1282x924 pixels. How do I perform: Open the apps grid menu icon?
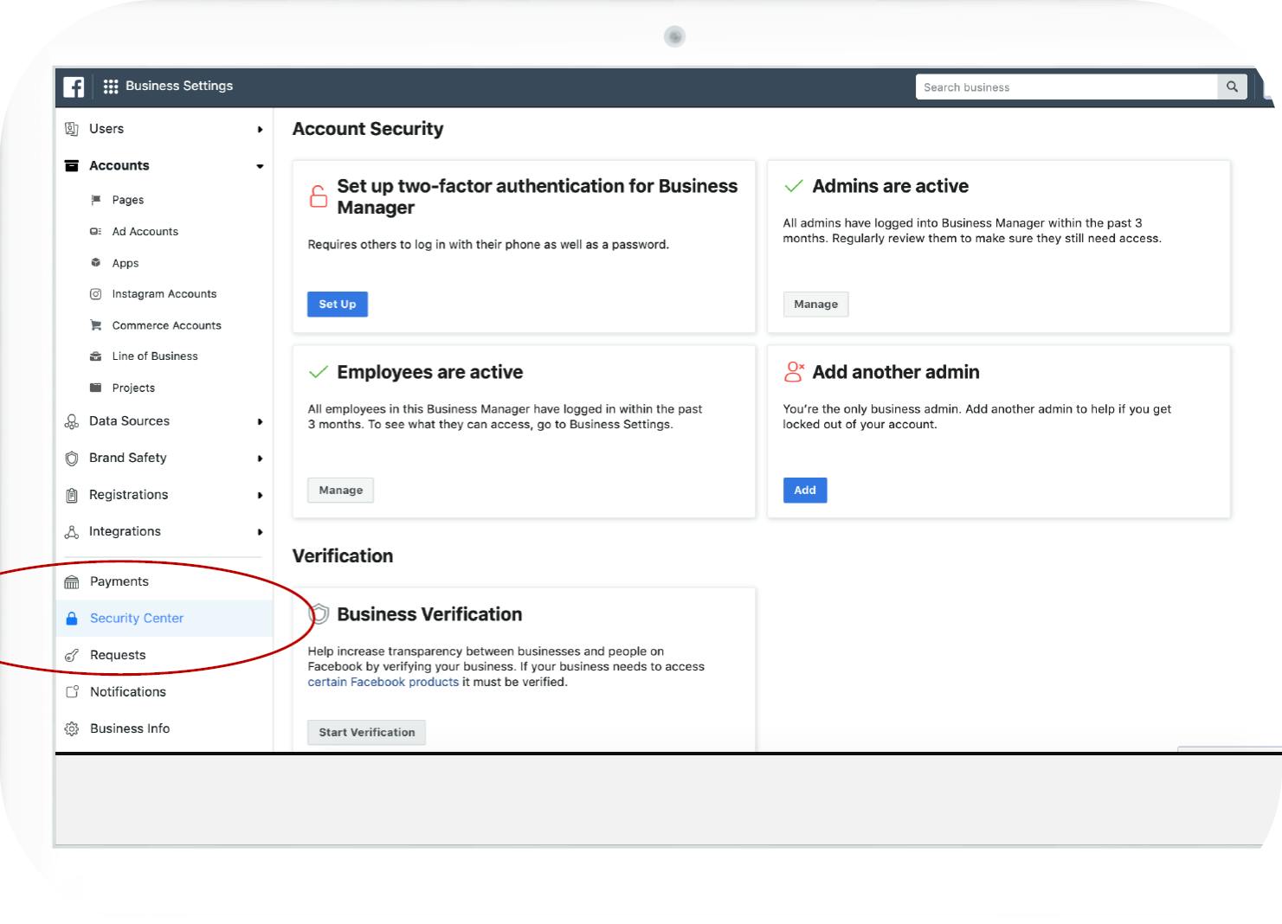pos(111,87)
